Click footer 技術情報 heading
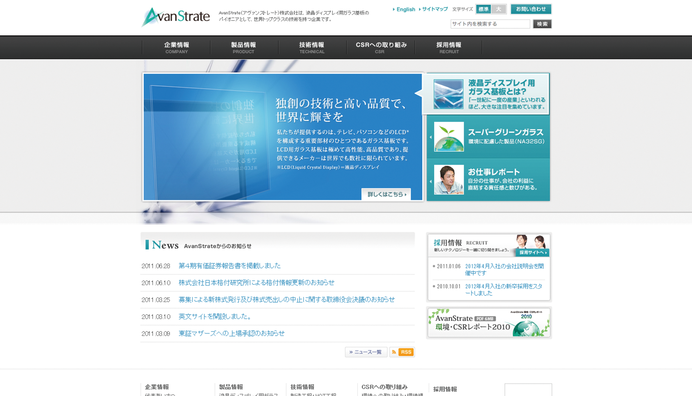Viewport: 692px width, 396px height. (302, 387)
